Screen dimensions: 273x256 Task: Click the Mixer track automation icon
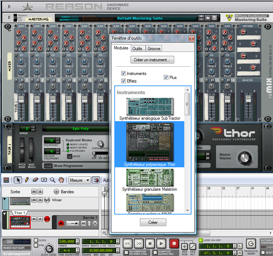(47, 200)
